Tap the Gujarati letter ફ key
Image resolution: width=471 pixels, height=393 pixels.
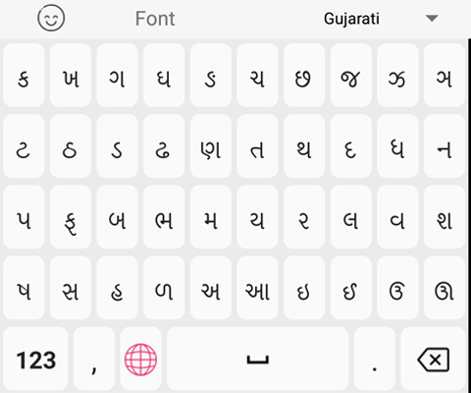[71, 217]
